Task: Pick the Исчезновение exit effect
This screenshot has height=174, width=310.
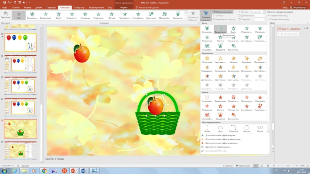Action: point(207,99)
